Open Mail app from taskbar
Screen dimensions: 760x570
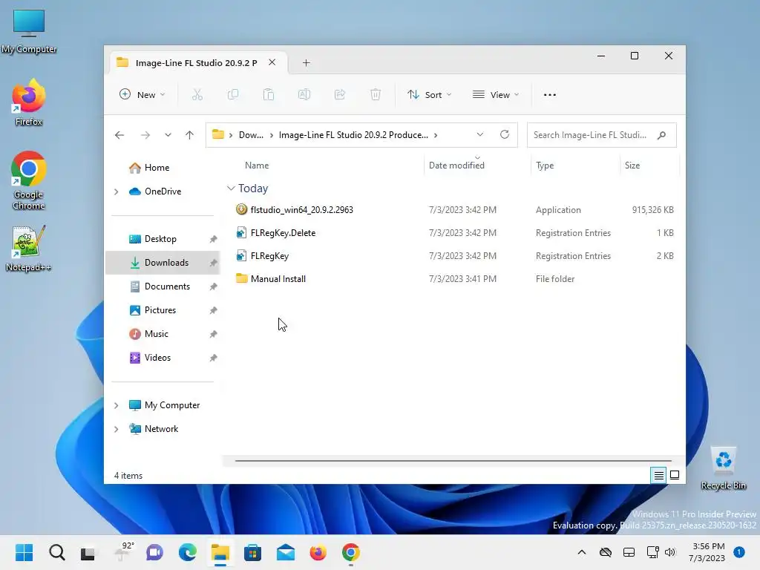[286, 552]
